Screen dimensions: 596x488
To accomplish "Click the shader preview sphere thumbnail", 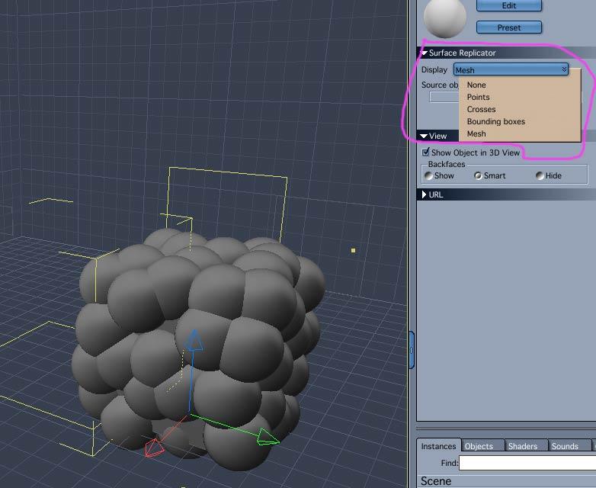I will (x=445, y=18).
